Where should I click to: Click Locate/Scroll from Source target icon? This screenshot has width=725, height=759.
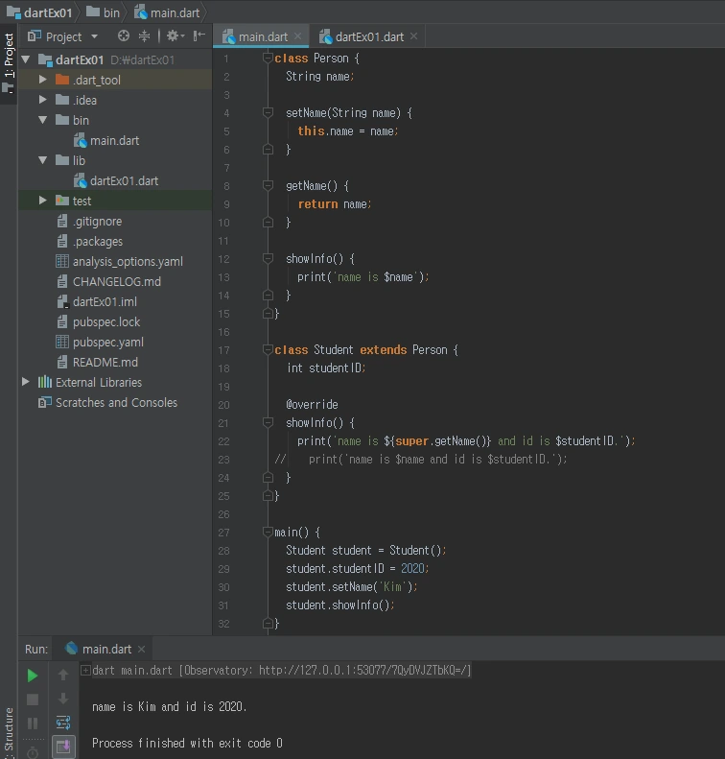[x=123, y=36]
